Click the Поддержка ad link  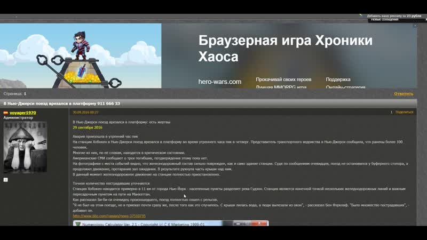click(x=338, y=79)
